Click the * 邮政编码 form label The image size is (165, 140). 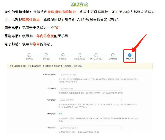(52, 88)
